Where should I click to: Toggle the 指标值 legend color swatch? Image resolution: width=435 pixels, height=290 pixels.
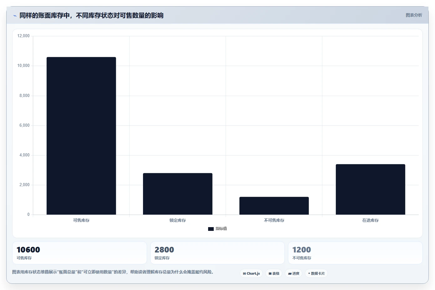[211, 229]
